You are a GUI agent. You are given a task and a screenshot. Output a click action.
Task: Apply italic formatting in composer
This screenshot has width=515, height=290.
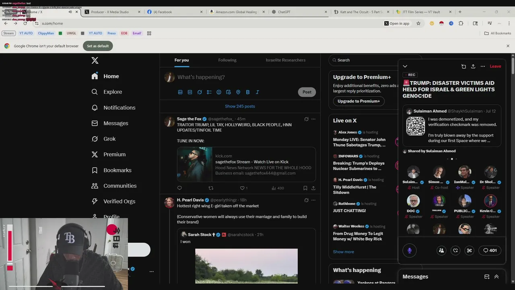tap(257, 92)
